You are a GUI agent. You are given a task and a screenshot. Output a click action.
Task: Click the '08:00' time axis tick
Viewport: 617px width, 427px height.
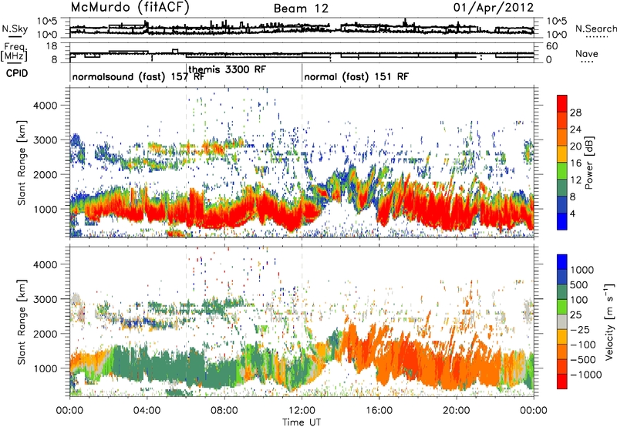(224, 411)
